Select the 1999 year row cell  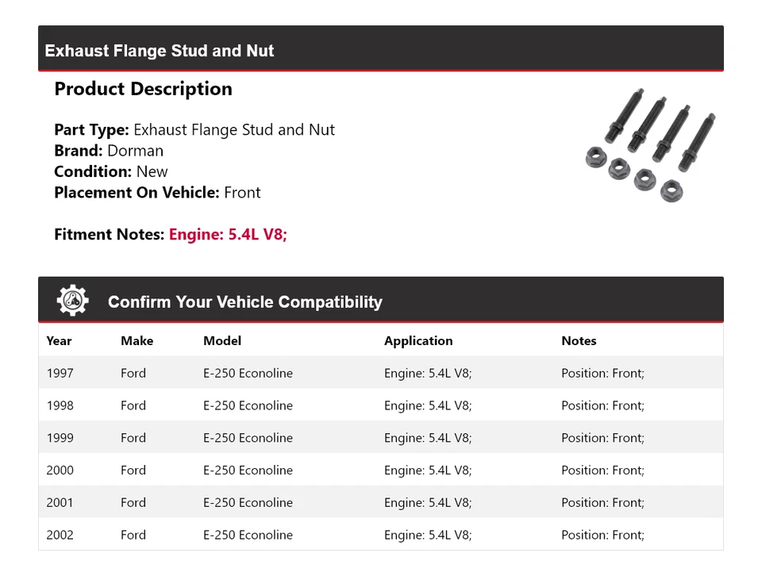[x=60, y=438]
